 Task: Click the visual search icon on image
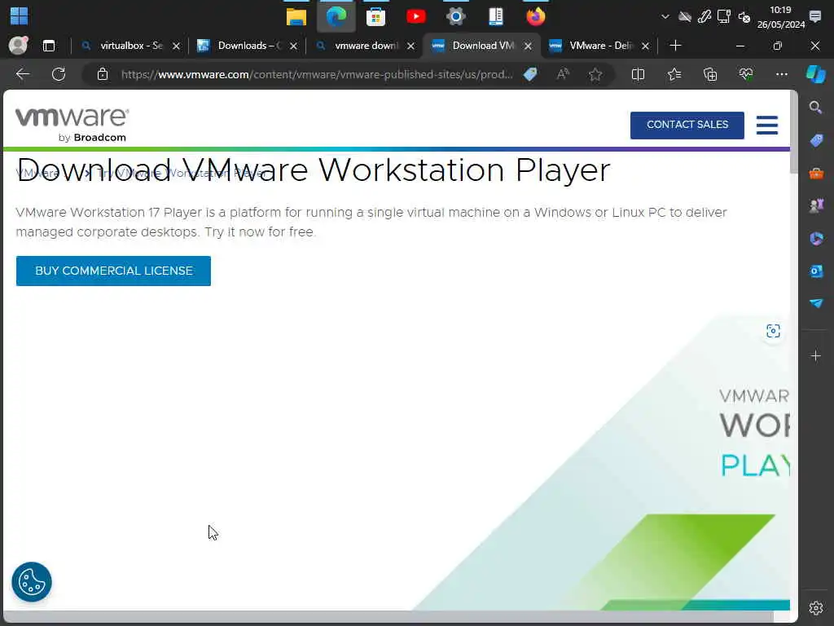(x=773, y=331)
